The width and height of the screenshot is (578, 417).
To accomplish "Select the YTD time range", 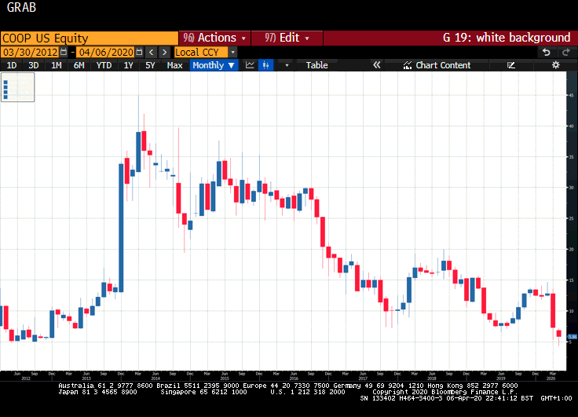I will [x=103, y=65].
